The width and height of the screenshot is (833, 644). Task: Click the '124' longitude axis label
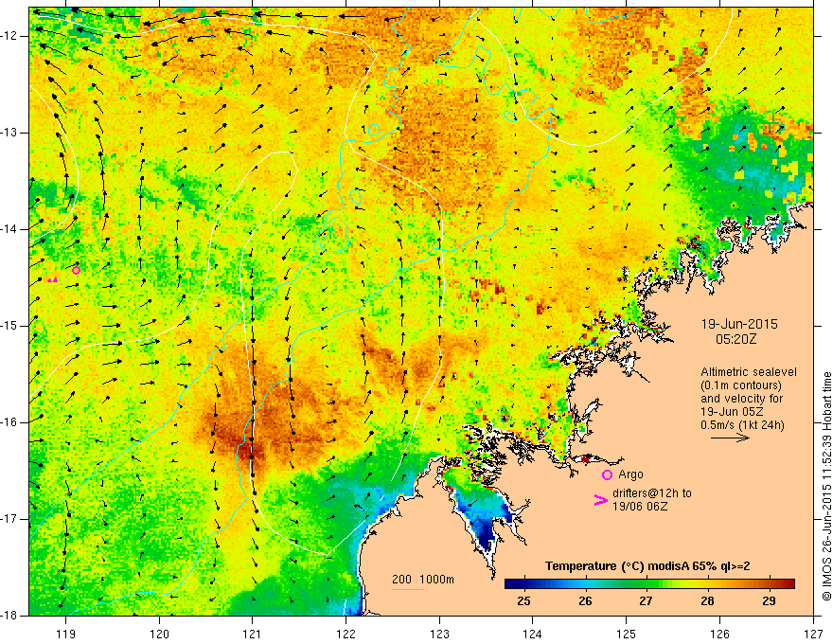tap(533, 634)
